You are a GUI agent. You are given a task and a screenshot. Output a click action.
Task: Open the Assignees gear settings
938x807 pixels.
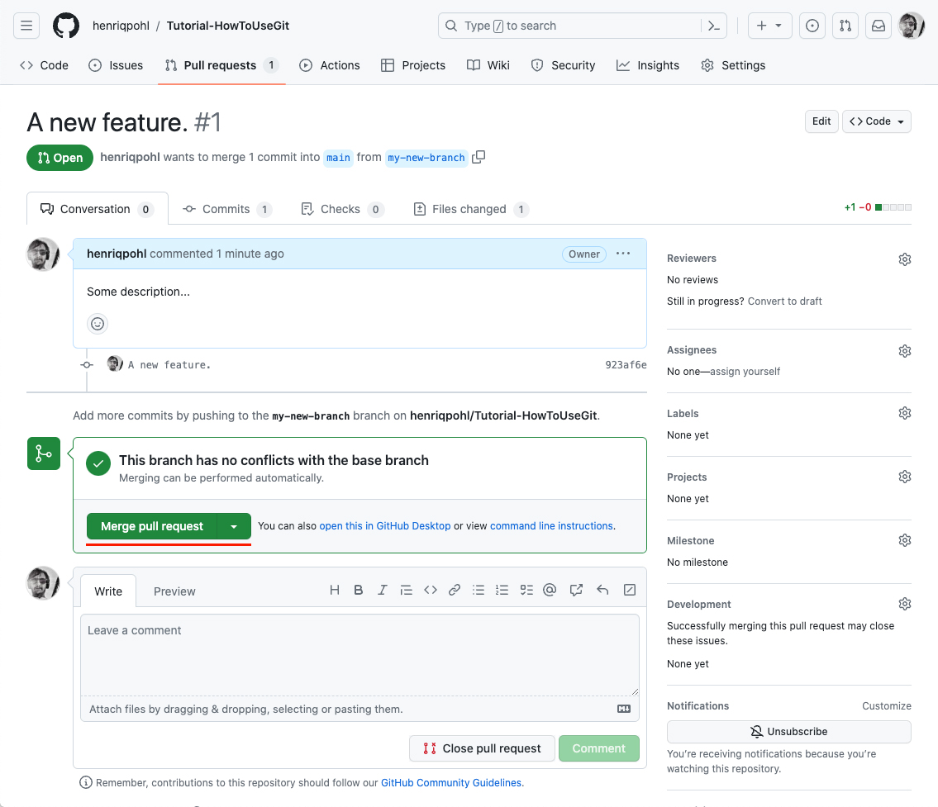[904, 351]
